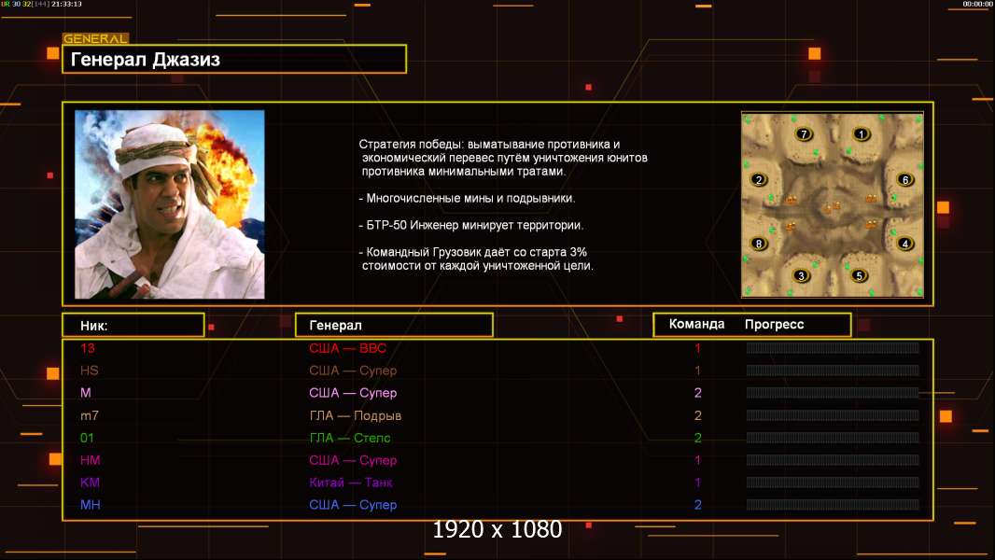Click the 21:33:13 clock readout
Viewport: 995px width, 560px height.
pos(66,4)
